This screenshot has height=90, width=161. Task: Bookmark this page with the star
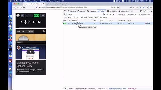coord(118,7)
